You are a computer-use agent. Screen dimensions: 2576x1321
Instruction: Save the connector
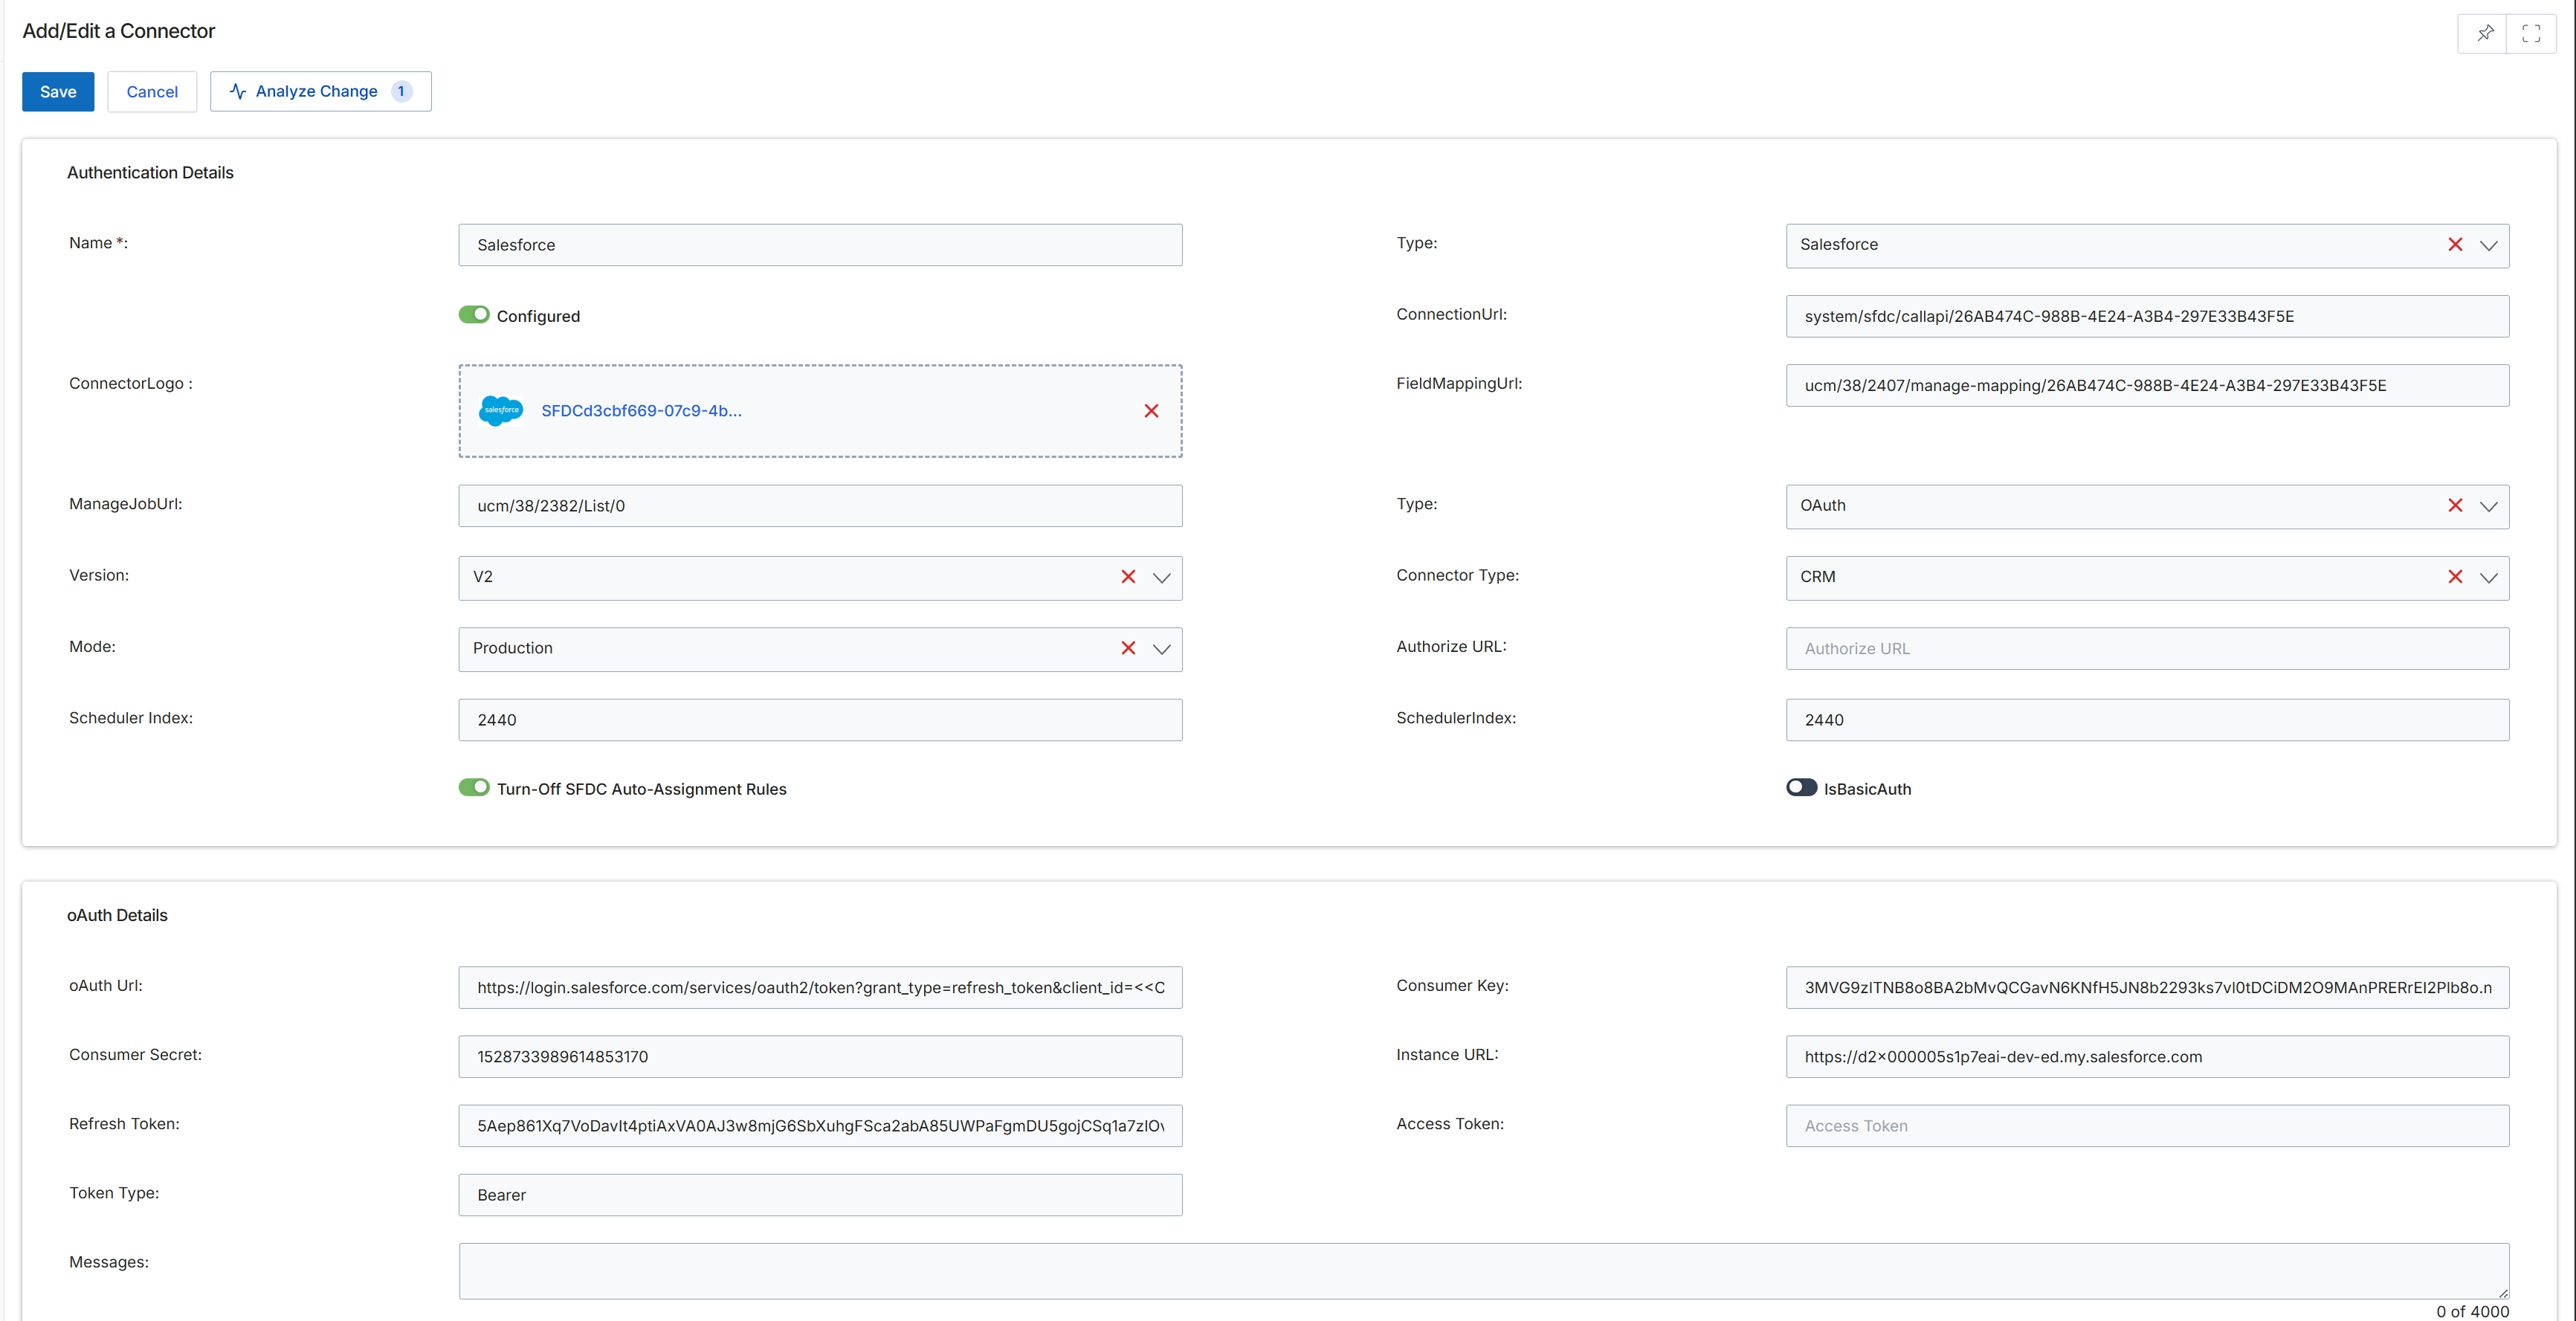click(x=58, y=92)
